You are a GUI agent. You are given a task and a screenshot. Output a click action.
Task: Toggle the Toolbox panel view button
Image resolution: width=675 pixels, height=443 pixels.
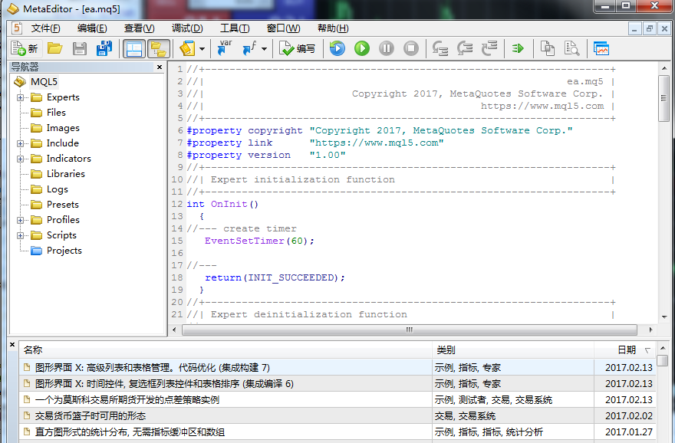[x=159, y=48]
